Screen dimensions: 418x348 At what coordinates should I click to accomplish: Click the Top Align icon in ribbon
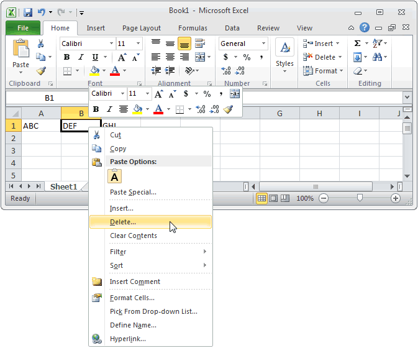[156, 43]
